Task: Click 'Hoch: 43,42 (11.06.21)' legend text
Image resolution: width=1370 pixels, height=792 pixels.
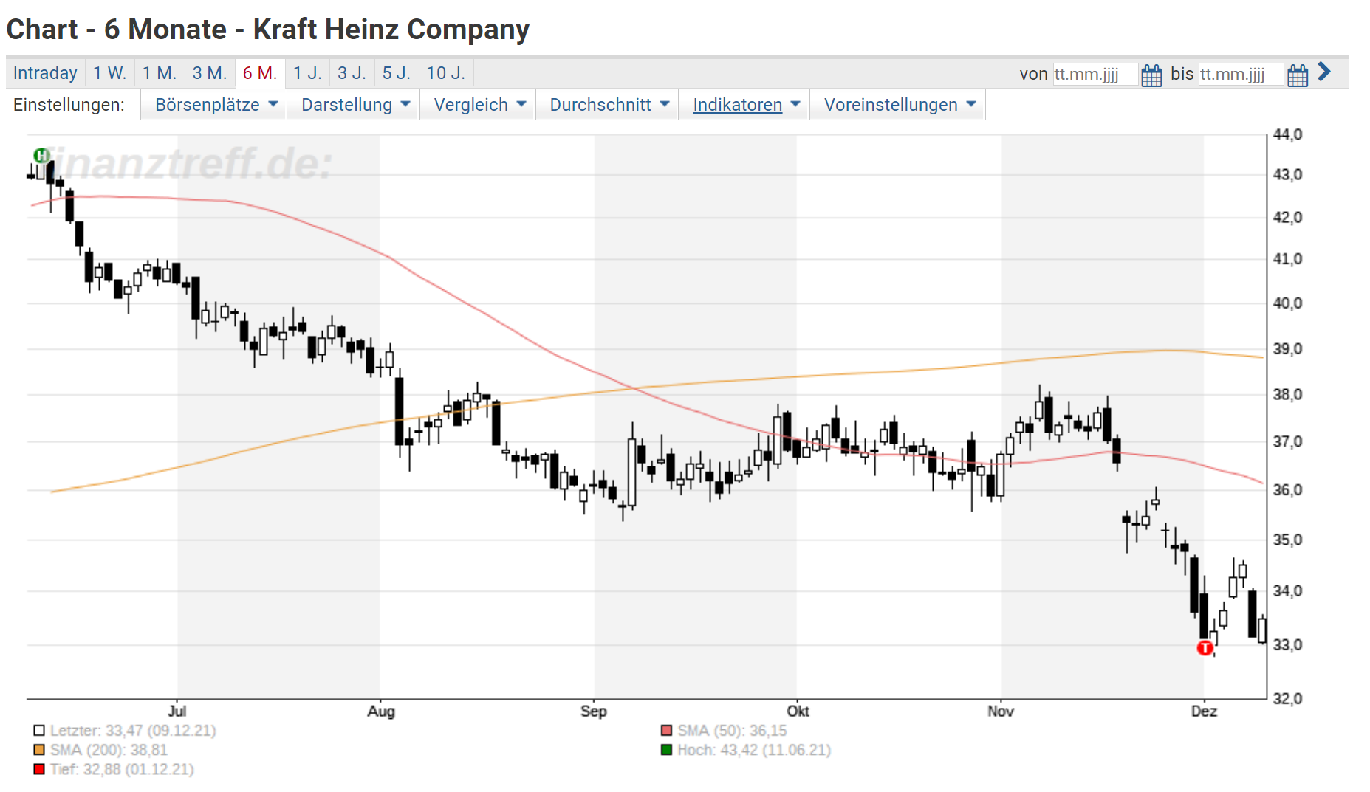Action: point(754,750)
